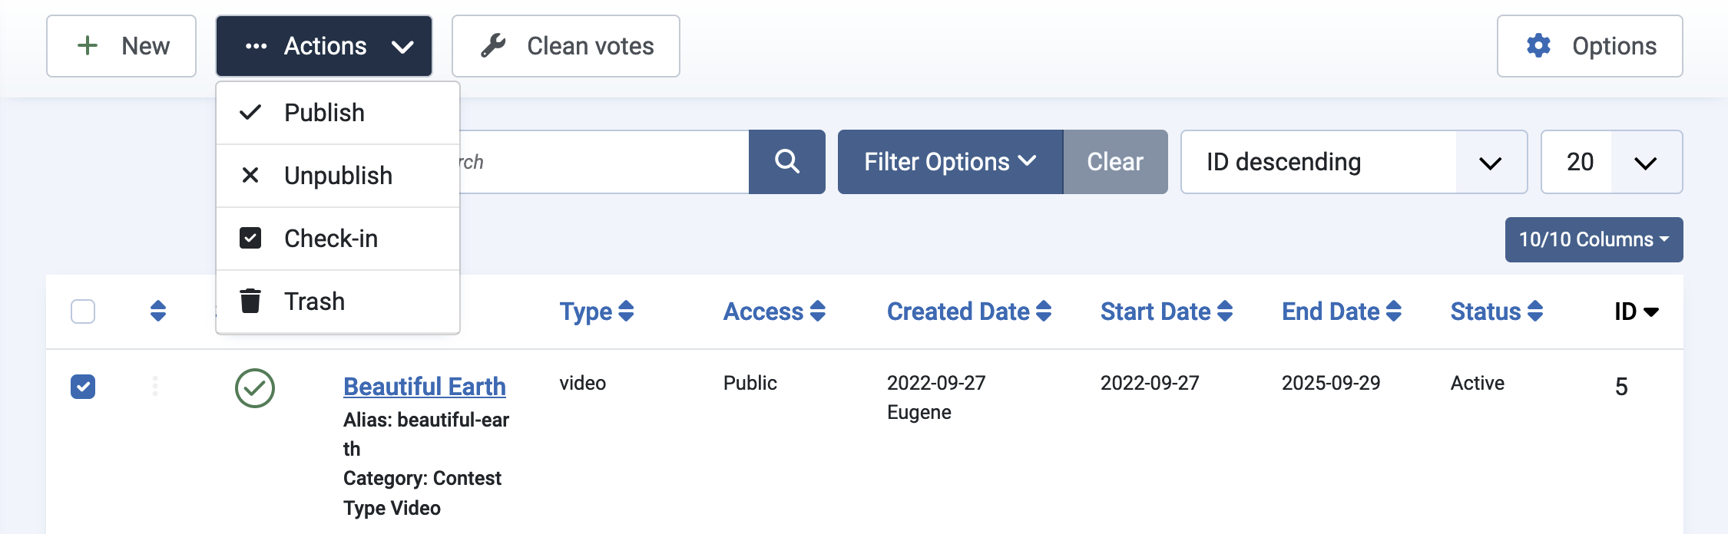This screenshot has height=534, width=1728.
Task: Select Check-in from the Actions menu
Action: 338,239
